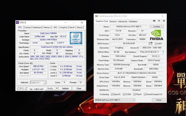This screenshot has height=116, width=186.
Task: Click the Specification value i7-9750H CPU
Action: pos(57,47)
